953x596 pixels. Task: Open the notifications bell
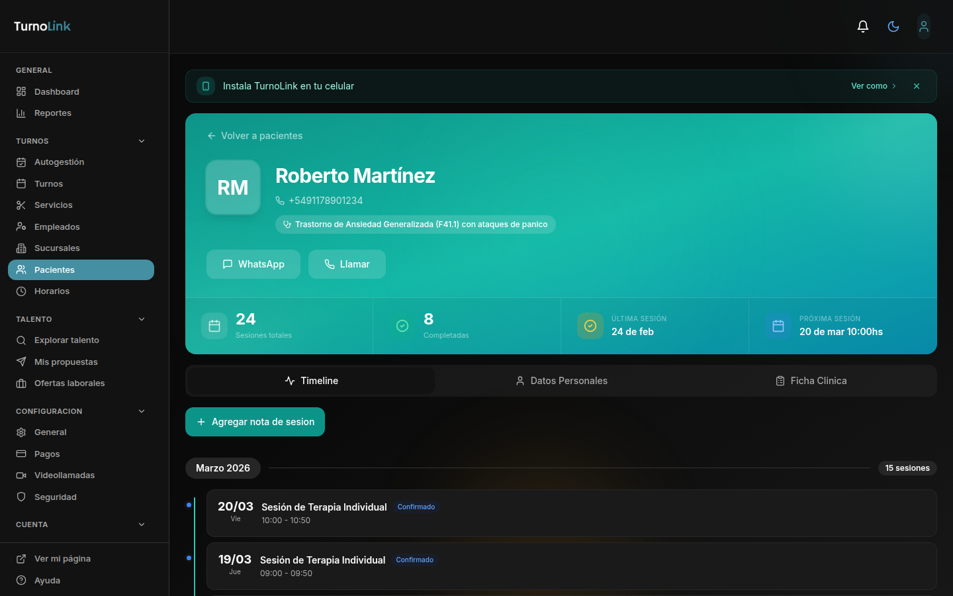click(x=863, y=26)
